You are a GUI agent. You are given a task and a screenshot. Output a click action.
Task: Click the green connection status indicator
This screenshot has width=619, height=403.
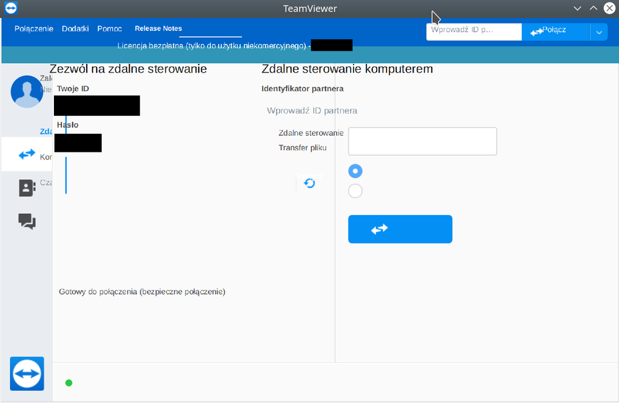[x=69, y=383]
